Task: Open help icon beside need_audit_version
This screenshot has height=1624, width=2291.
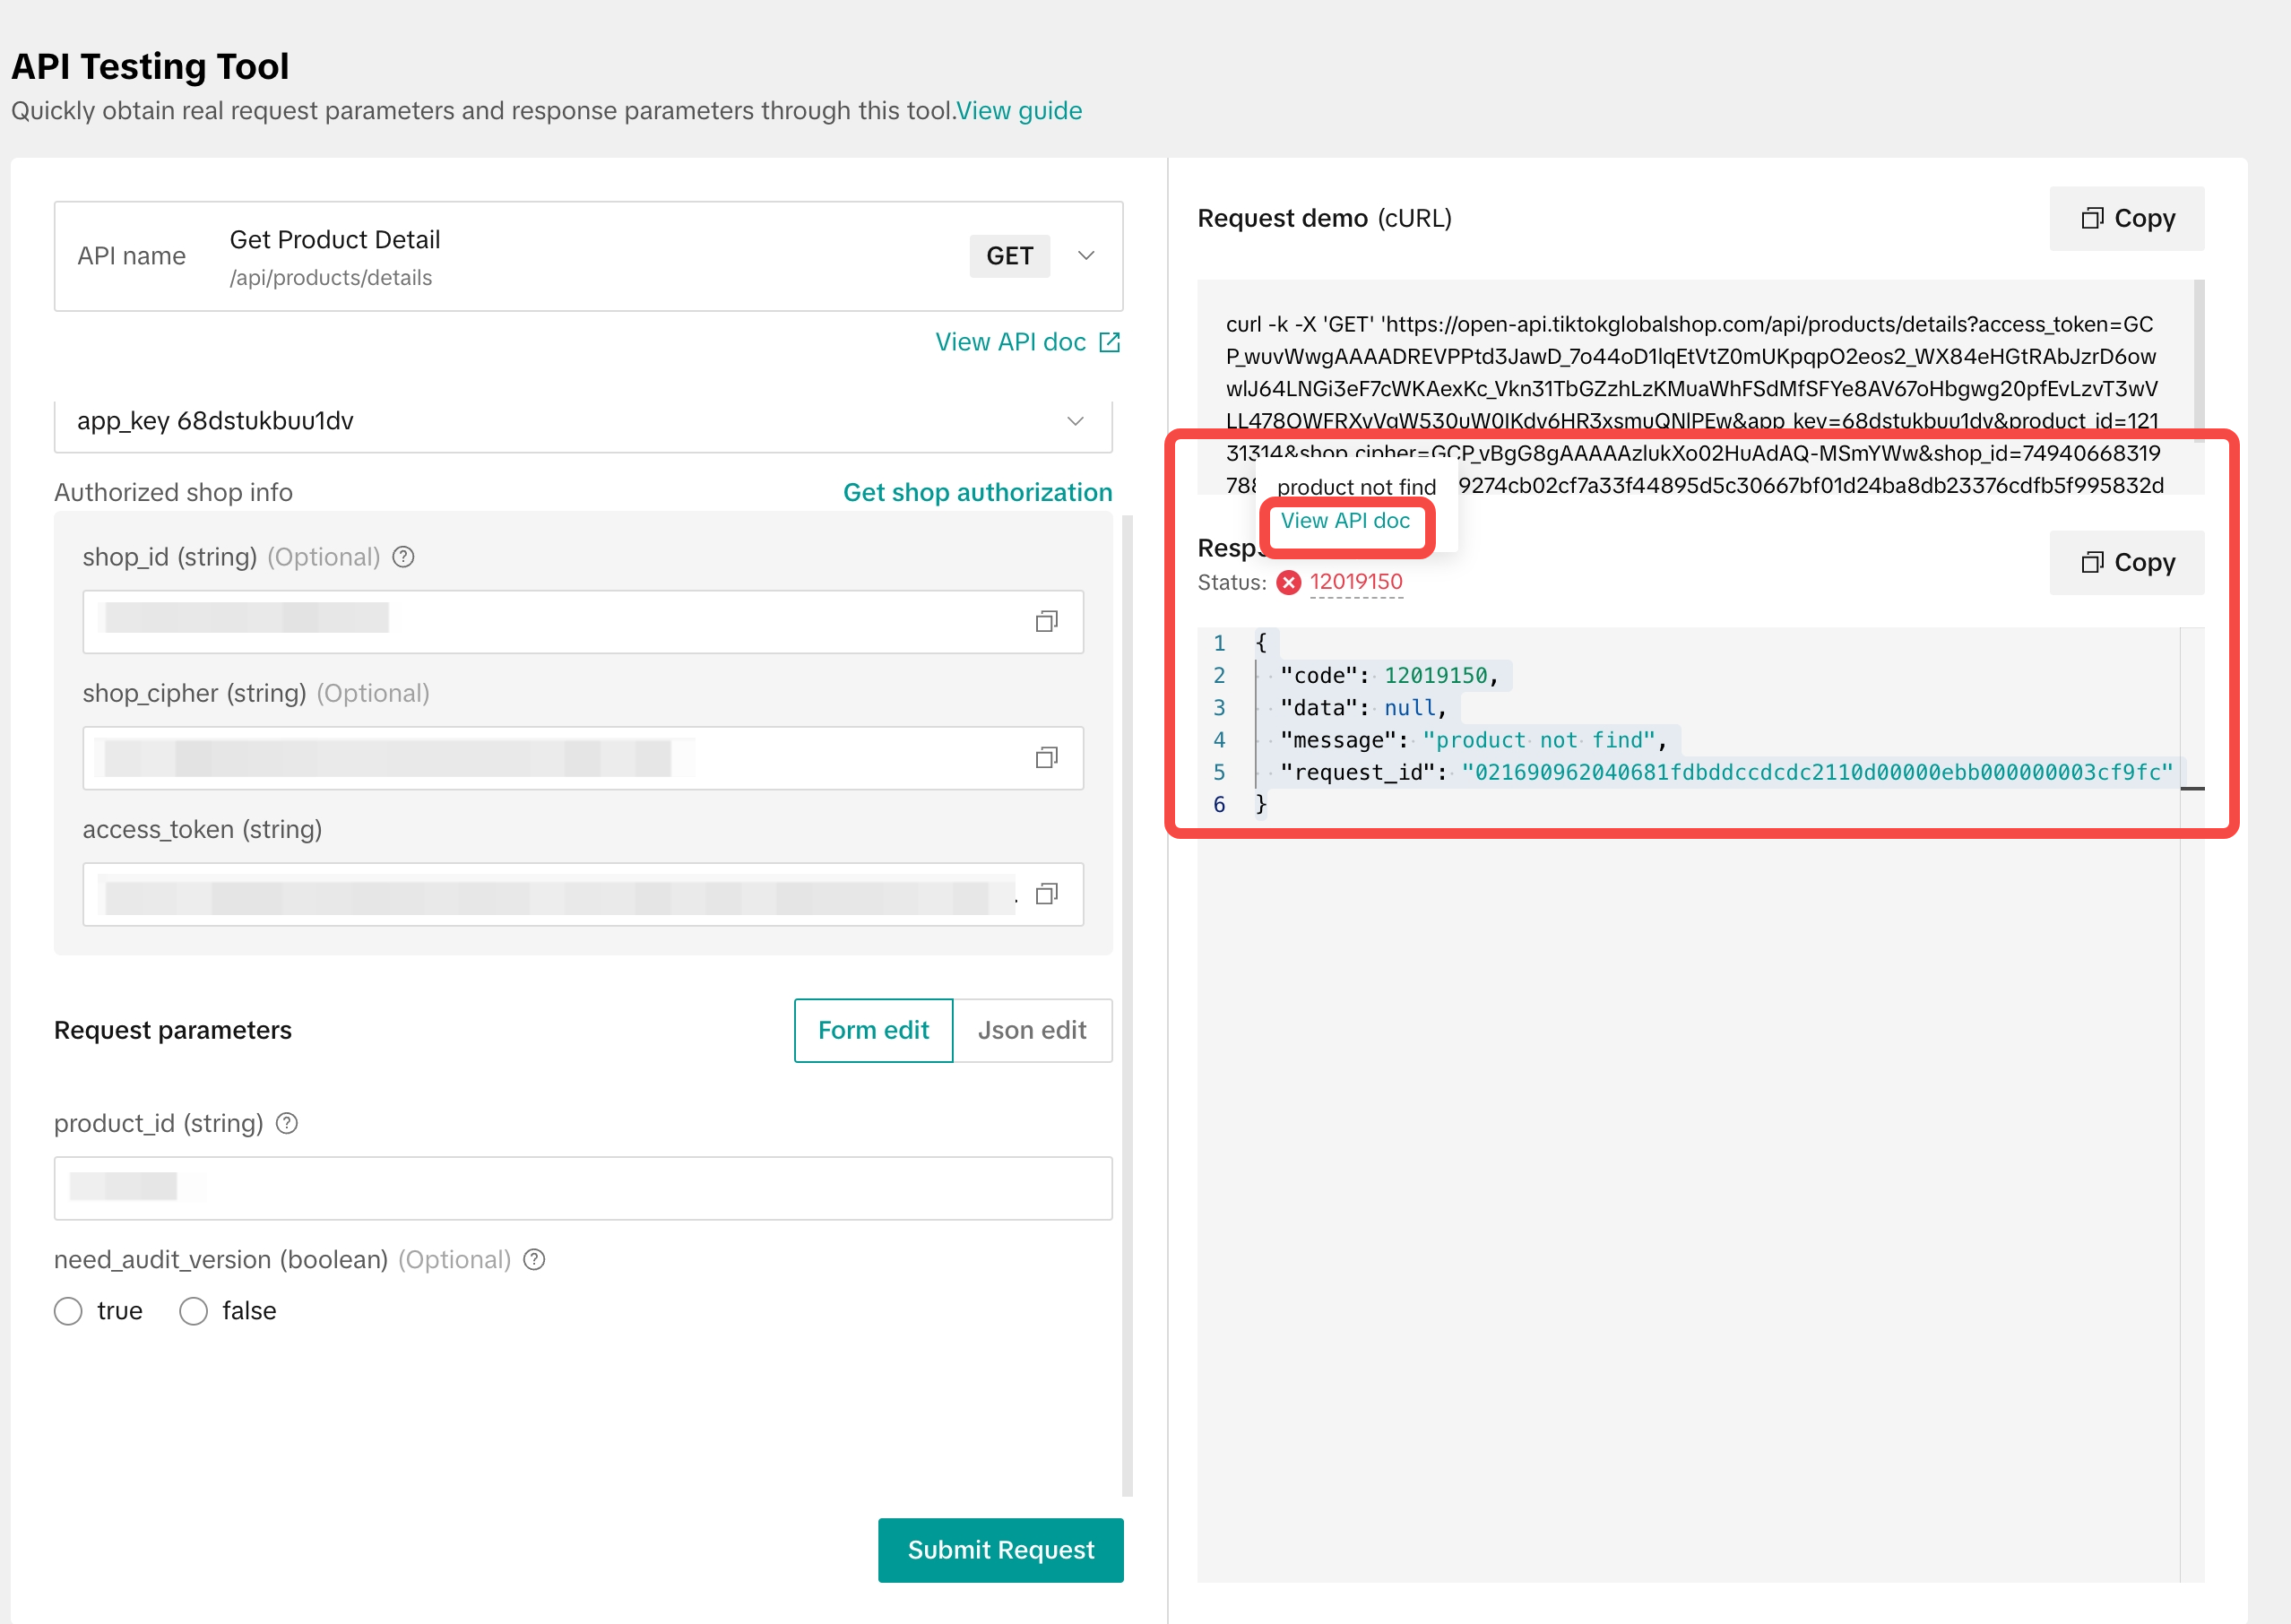Action: pos(535,1259)
